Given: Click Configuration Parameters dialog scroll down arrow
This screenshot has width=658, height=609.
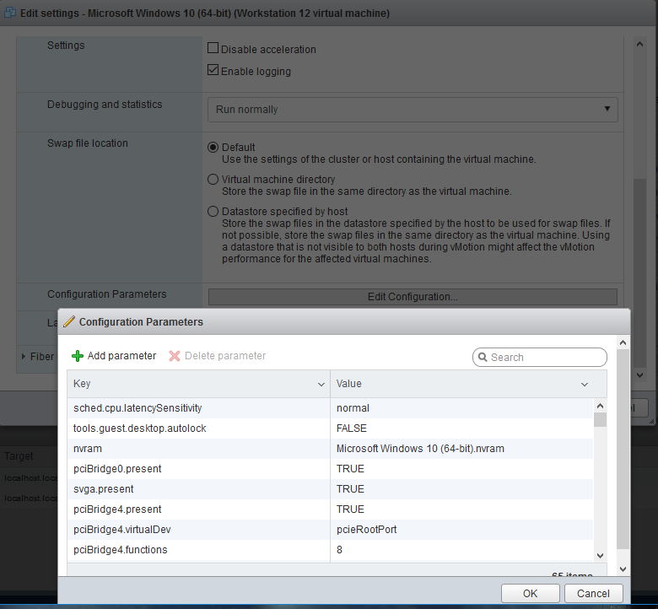Looking at the screenshot, I should [x=623, y=569].
